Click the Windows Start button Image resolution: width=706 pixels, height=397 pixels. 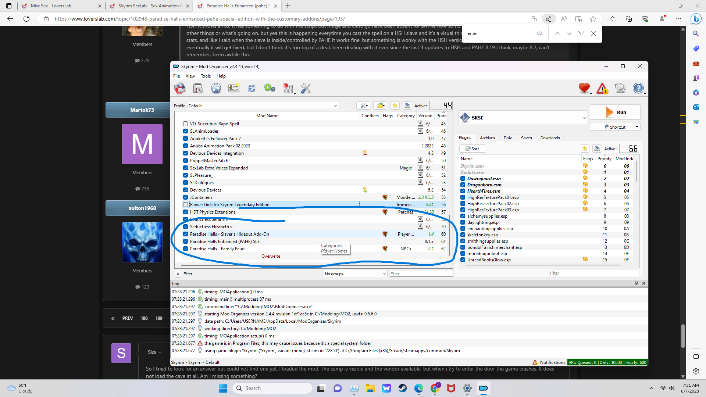point(223,388)
